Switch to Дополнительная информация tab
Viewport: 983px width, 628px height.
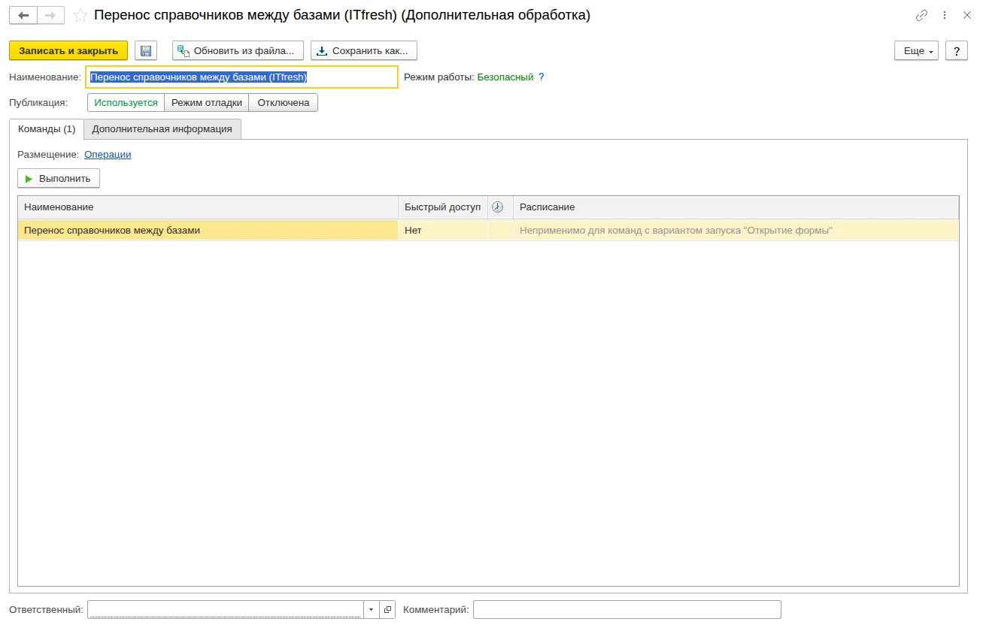pyautogui.click(x=162, y=129)
